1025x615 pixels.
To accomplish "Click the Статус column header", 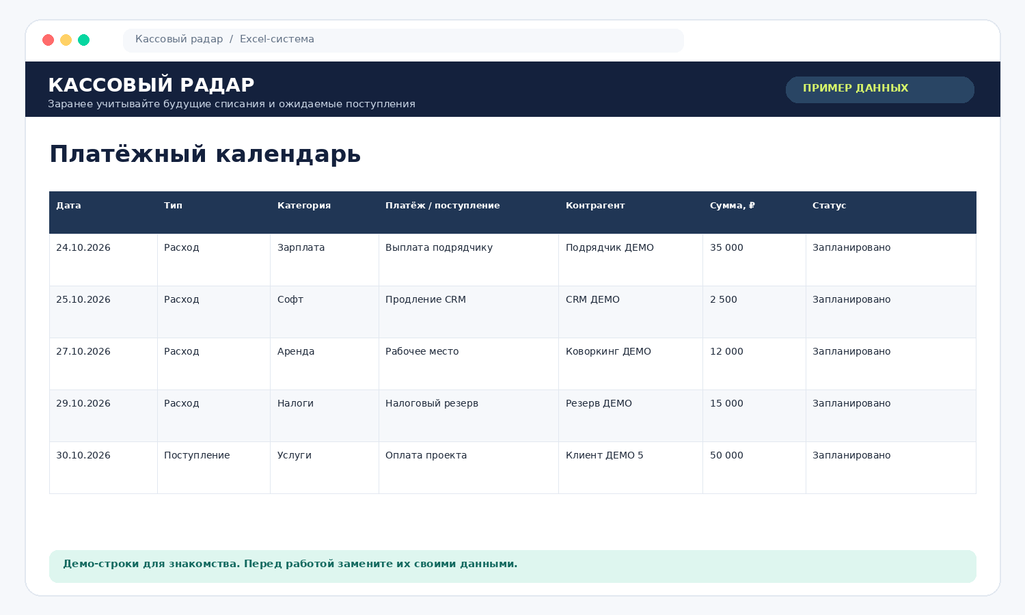I will point(891,213).
